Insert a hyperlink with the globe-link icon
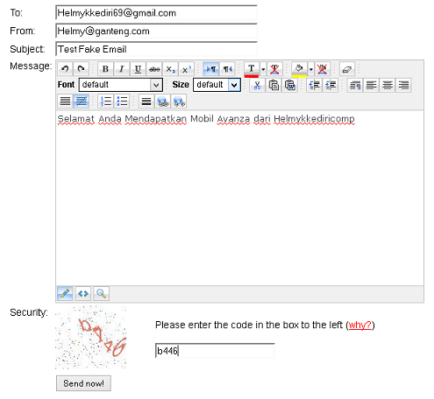This screenshot has width=434, height=399. 162,101
